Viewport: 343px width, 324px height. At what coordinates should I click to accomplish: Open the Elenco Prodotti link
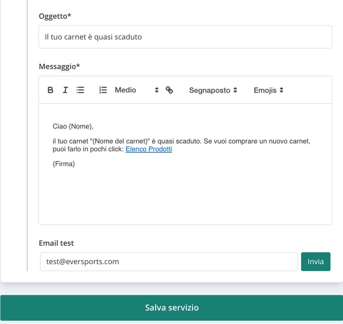coord(149,149)
